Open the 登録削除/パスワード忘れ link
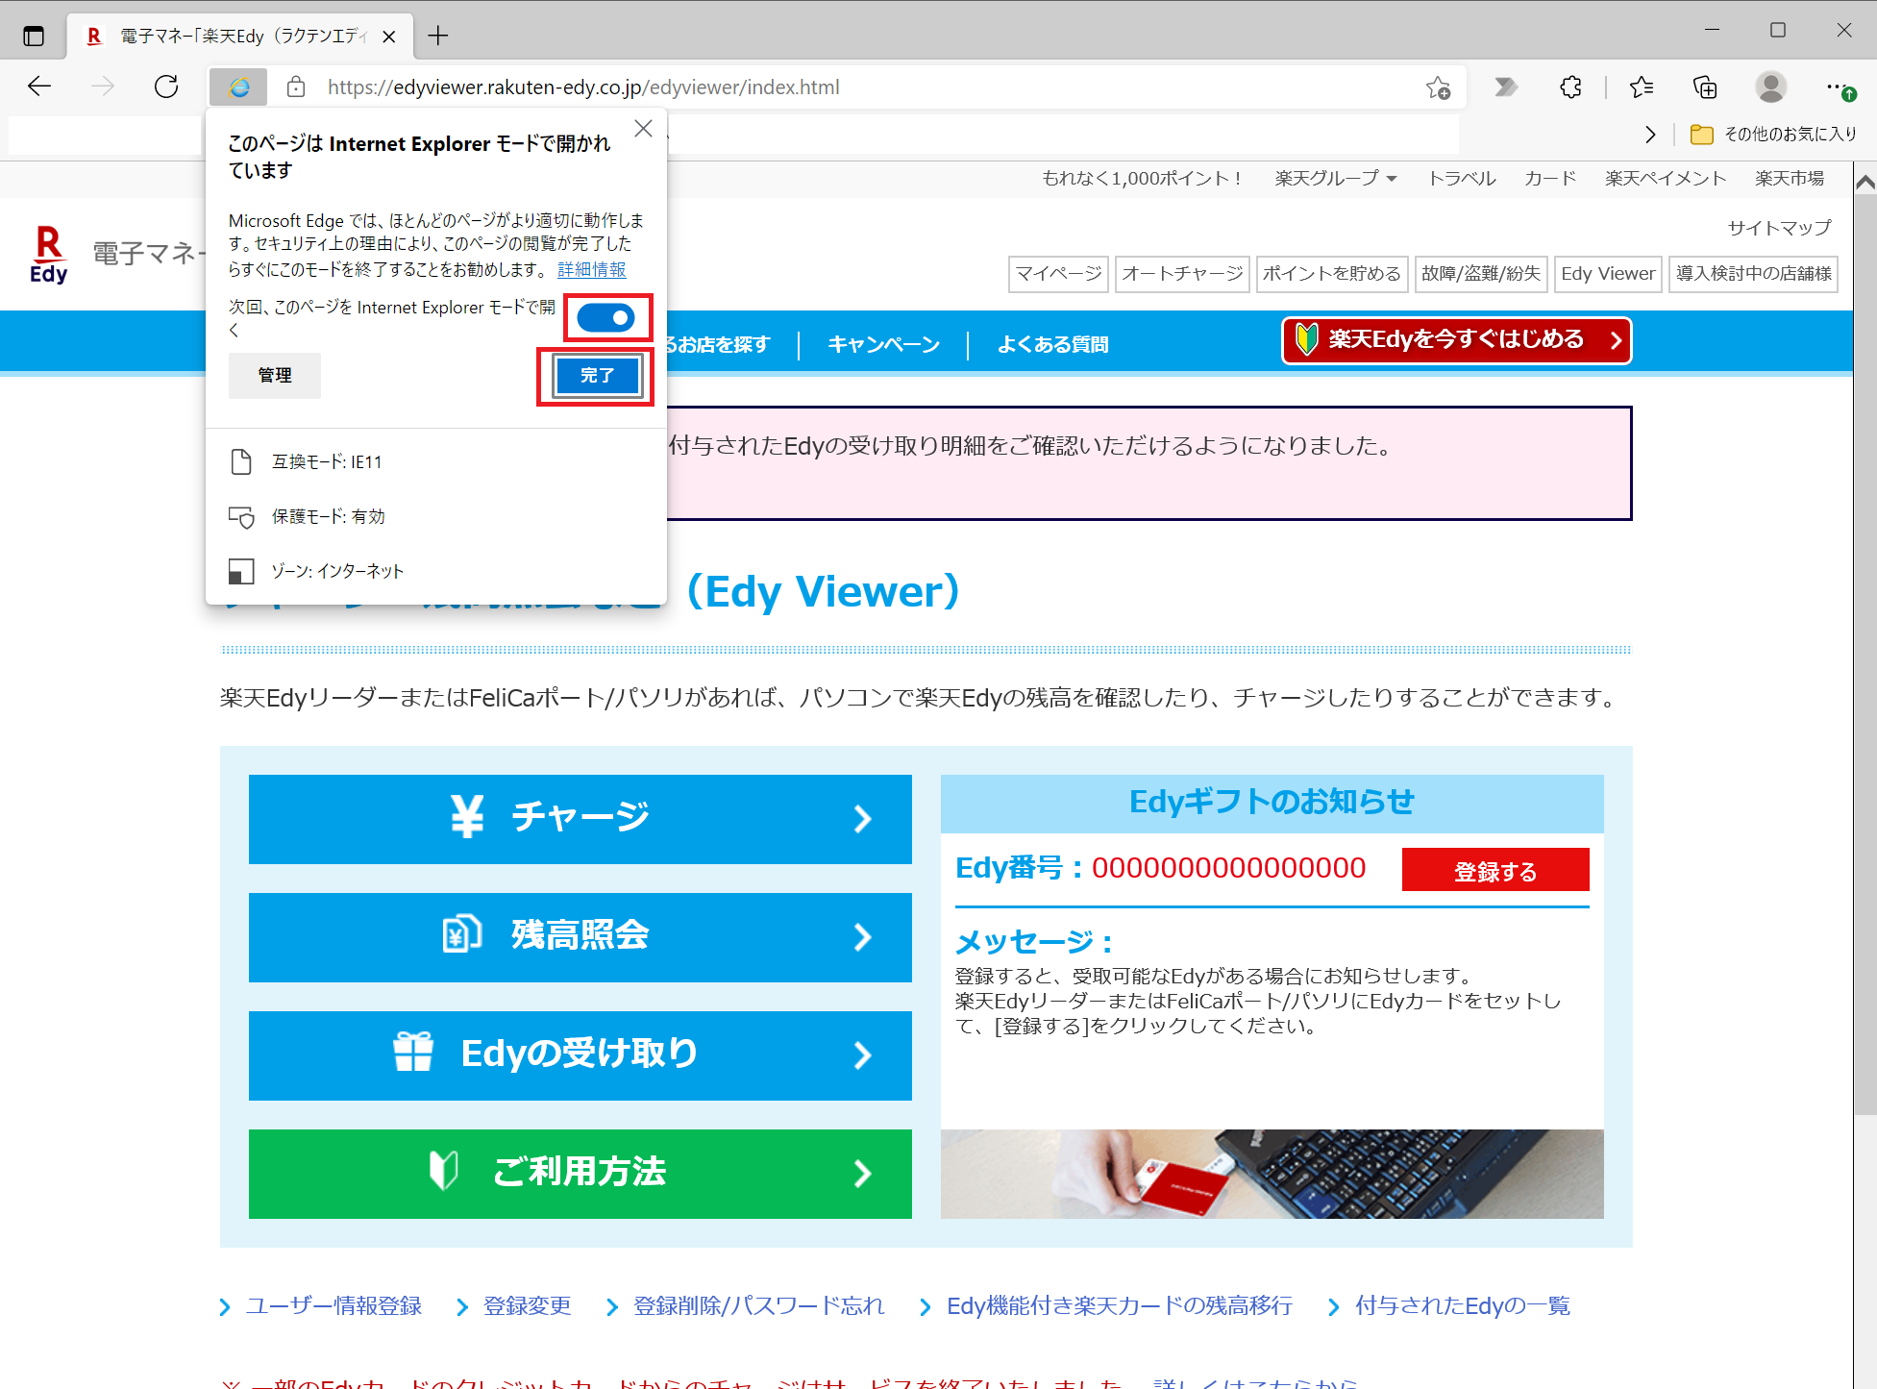Viewport: 1877px width, 1389px height. pyautogui.click(x=758, y=1306)
